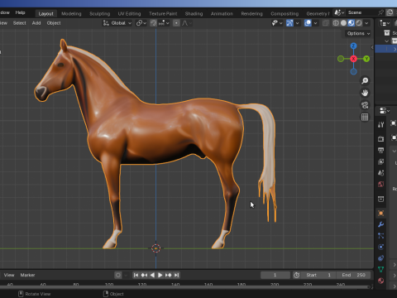This screenshot has height=298, width=397.
Task: Open the object type visibility dropdown
Action: 277,23
